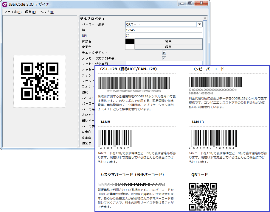This screenshot has height=212, width=270.
Task: Click the 背景色 property label
Action: (87, 47)
